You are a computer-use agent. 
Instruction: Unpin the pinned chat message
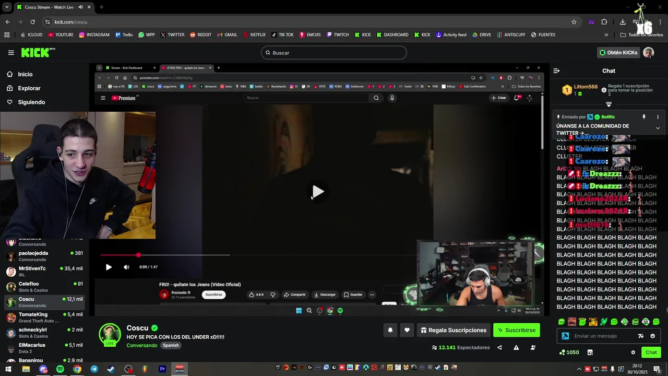click(x=644, y=117)
